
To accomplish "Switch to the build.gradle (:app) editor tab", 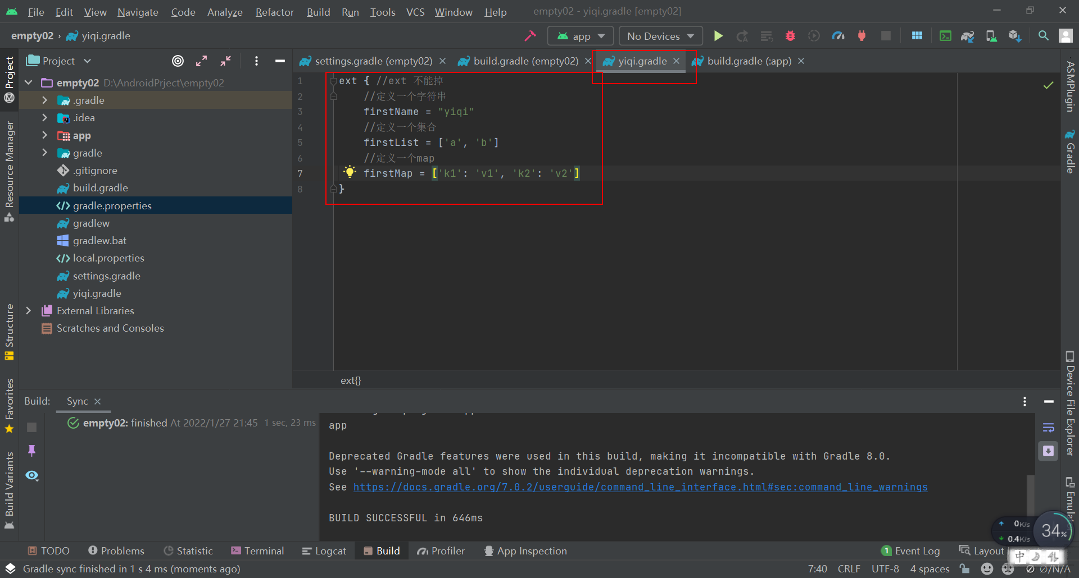I will [x=749, y=61].
